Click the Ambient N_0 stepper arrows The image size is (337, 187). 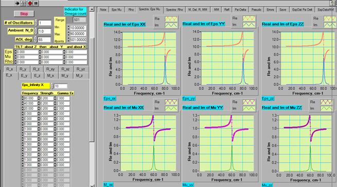pos(36,31)
